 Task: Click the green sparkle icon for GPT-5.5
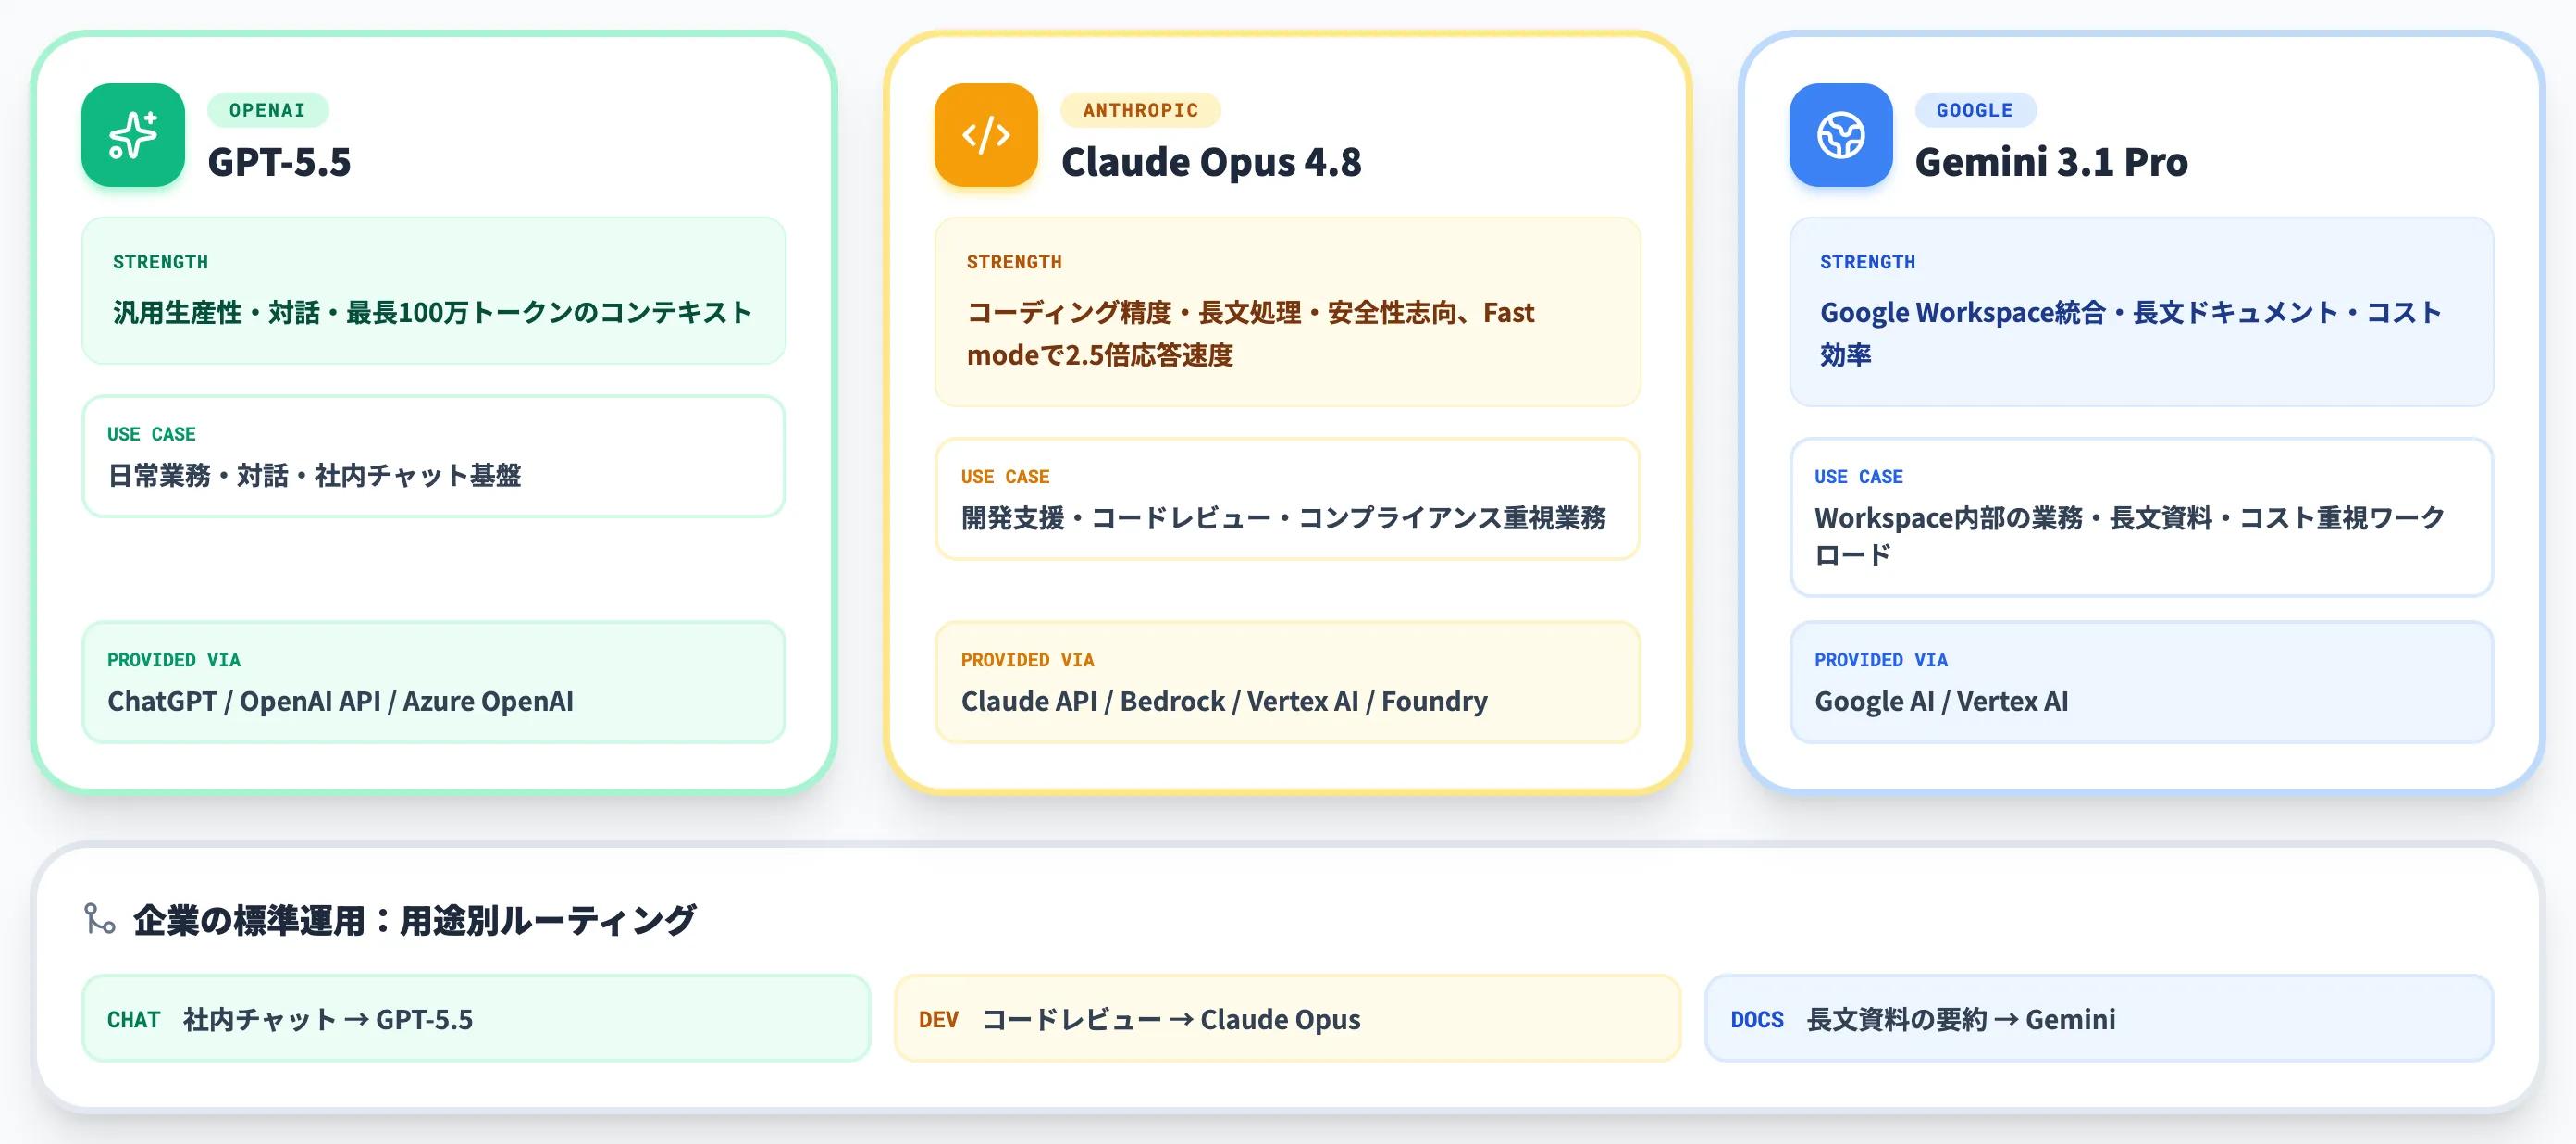pos(133,135)
